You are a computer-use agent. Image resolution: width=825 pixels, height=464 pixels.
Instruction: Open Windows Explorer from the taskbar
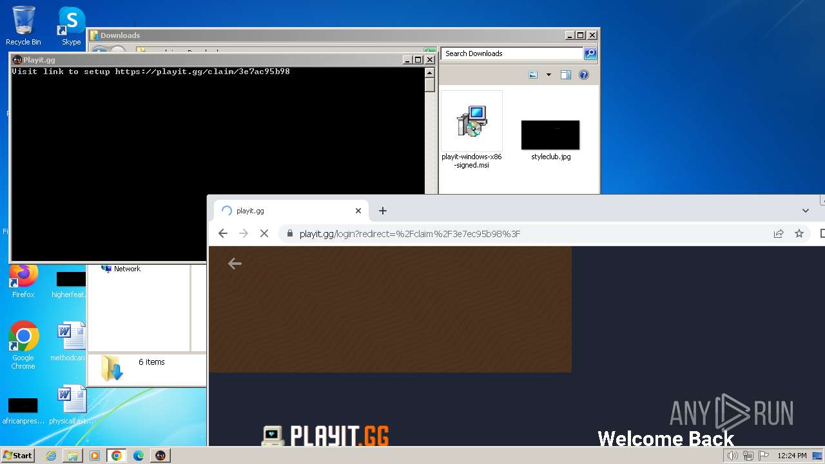coord(73,456)
